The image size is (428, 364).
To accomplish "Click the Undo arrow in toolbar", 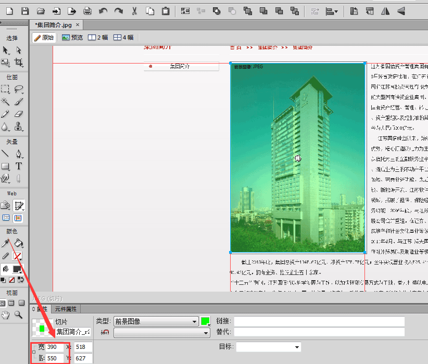I will [x=103, y=10].
